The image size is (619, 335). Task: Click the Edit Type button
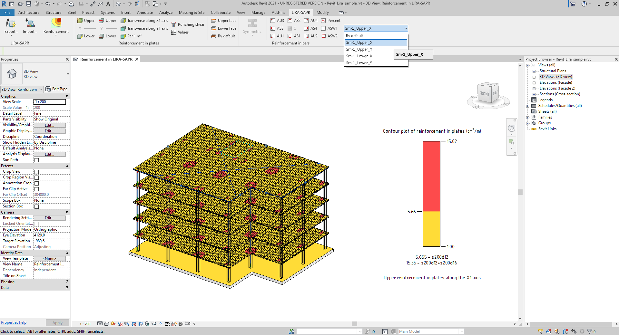[57, 89]
